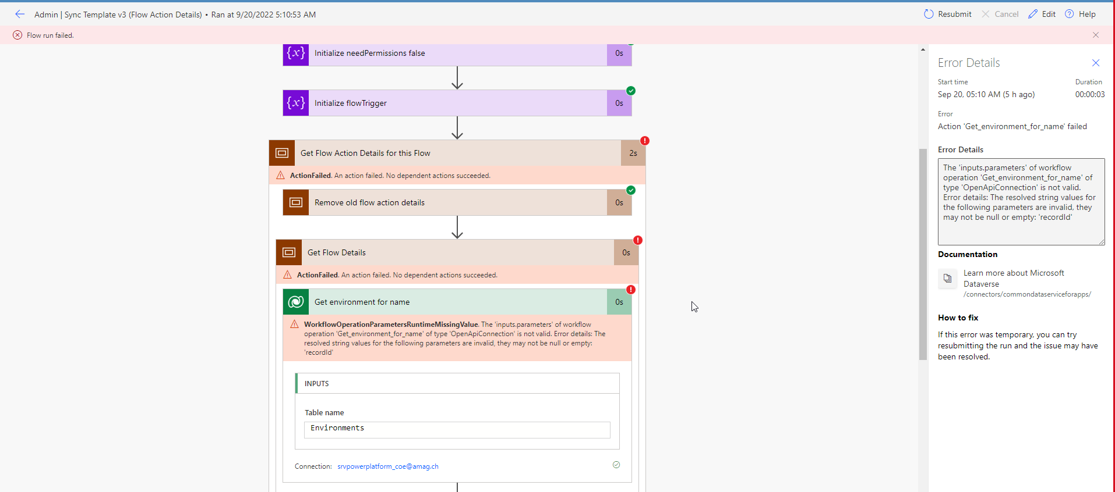1115x492 pixels.
Task: Click the Table name field showing Environments
Action: tap(457, 430)
